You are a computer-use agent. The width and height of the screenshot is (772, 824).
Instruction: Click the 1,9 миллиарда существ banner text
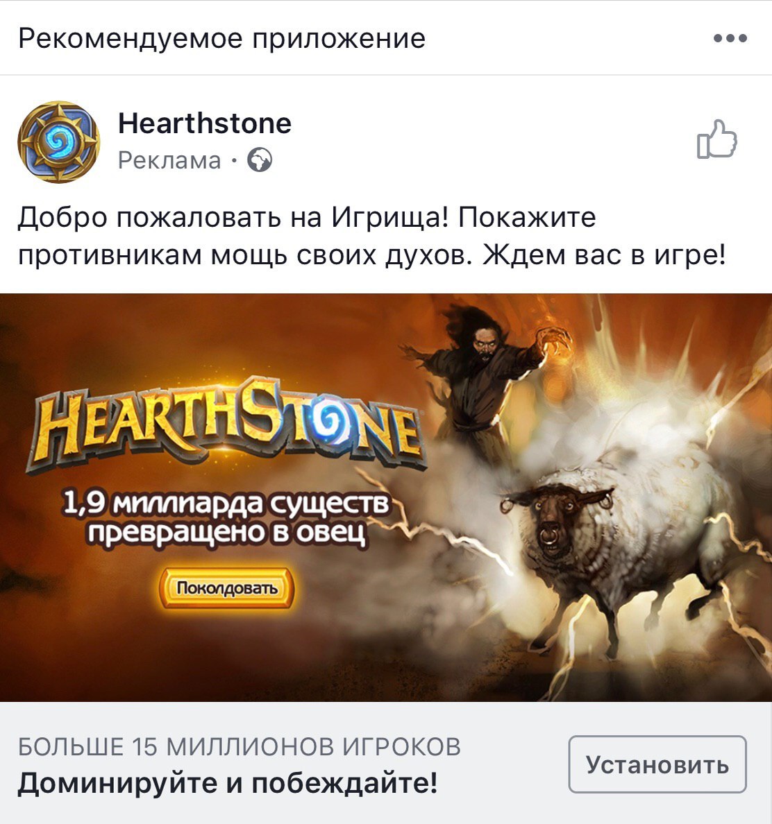[x=226, y=504]
